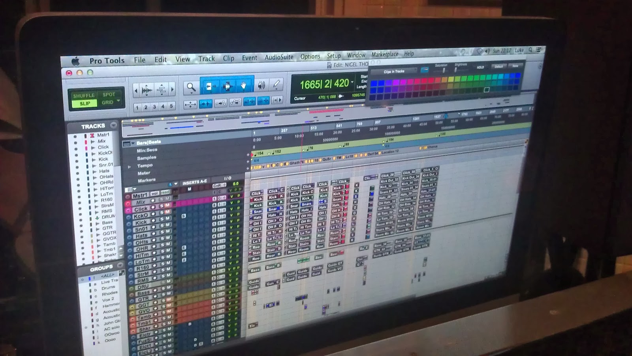Enable Slip edit mode
The height and width of the screenshot is (356, 632).
coord(85,103)
